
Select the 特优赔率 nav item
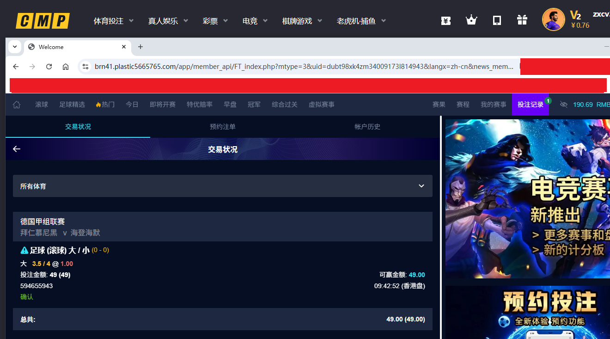[200, 105]
